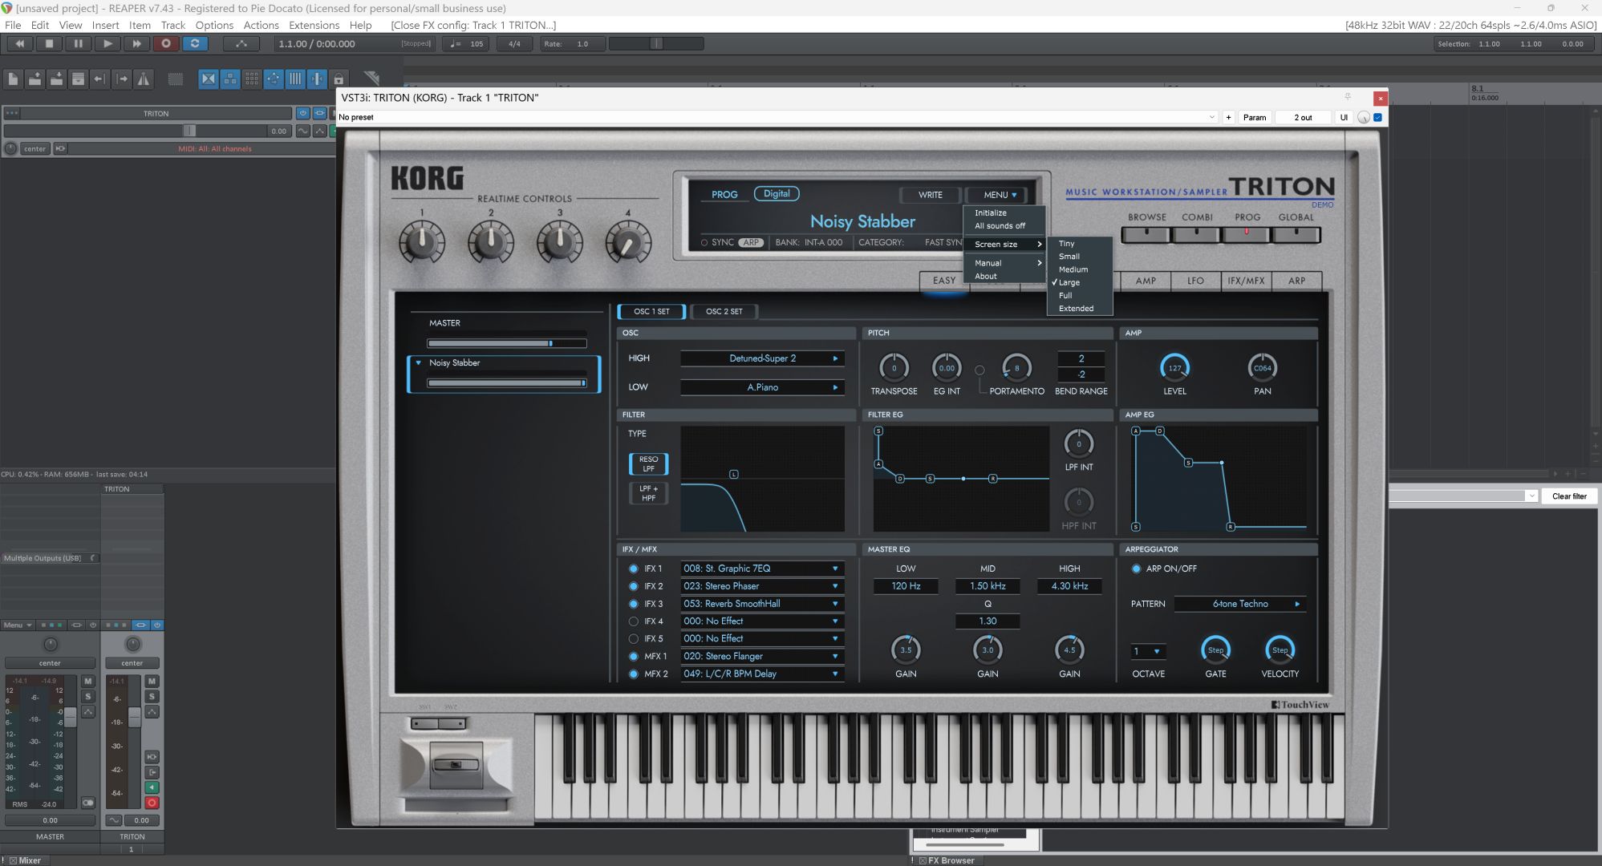Image resolution: width=1602 pixels, height=866 pixels.
Task: Mute the TRITON track in mixer
Action: point(152,681)
